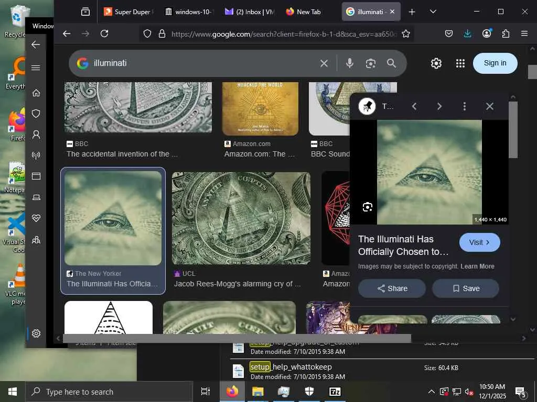Expand Firefox list all tabs chevron
Viewport: 537px width, 402px height.
tap(433, 12)
